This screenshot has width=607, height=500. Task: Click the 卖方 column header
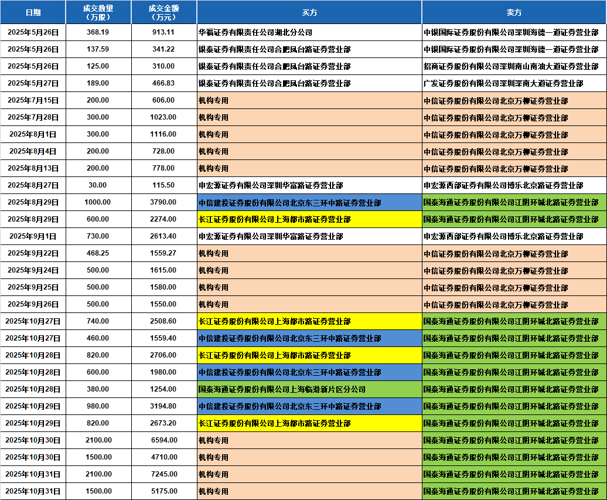click(514, 12)
